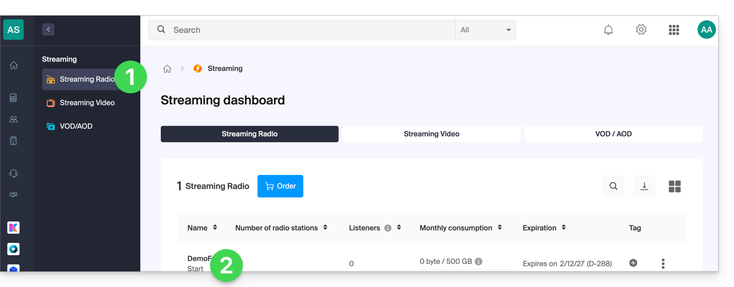Open the All filter dropdown in search
The image size is (734, 287).
[x=485, y=30]
